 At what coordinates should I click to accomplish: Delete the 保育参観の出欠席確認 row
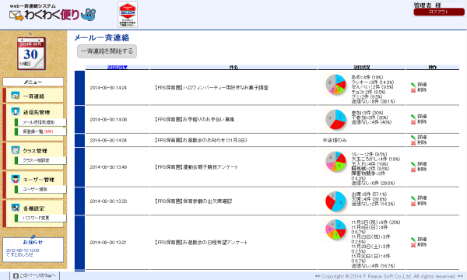pyautogui.click(x=419, y=204)
